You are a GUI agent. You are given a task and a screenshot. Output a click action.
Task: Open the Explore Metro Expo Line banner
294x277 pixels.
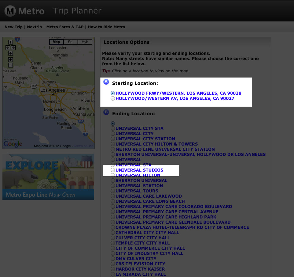click(48, 177)
